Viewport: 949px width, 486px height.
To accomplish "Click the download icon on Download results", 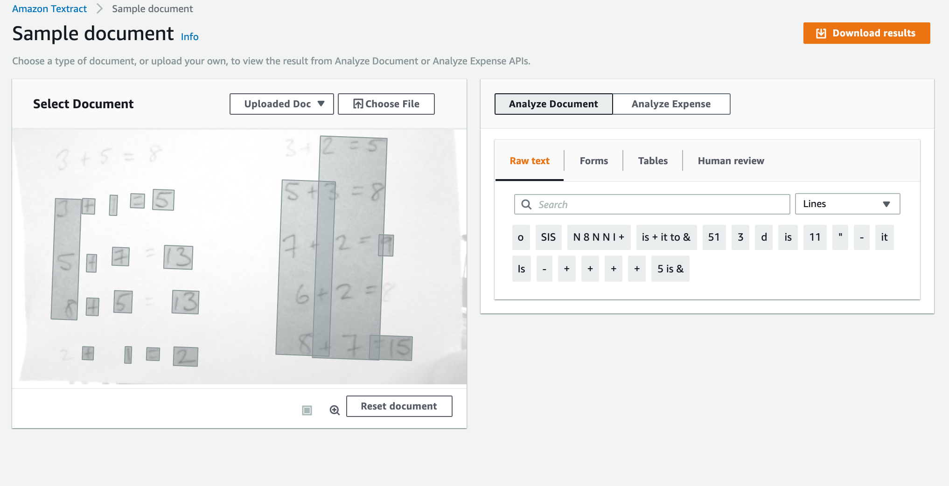I will pos(821,33).
